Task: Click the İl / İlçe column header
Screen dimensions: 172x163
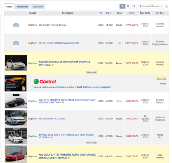Action: pos(160,13)
